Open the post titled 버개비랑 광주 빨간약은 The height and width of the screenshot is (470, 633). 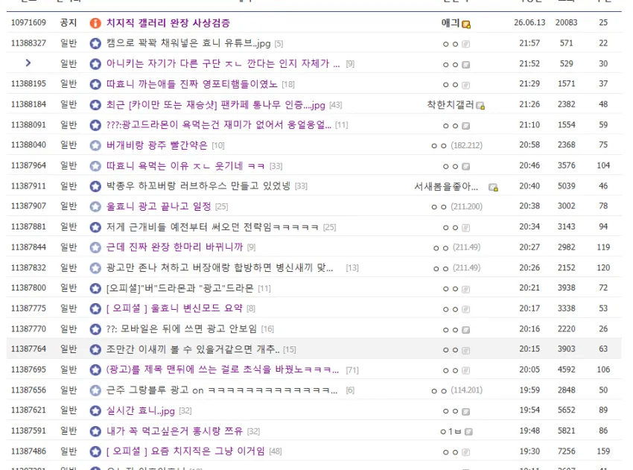point(156,145)
